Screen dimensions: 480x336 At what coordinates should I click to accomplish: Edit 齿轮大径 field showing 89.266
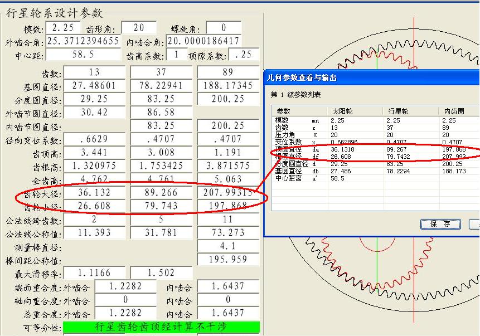click(x=161, y=192)
